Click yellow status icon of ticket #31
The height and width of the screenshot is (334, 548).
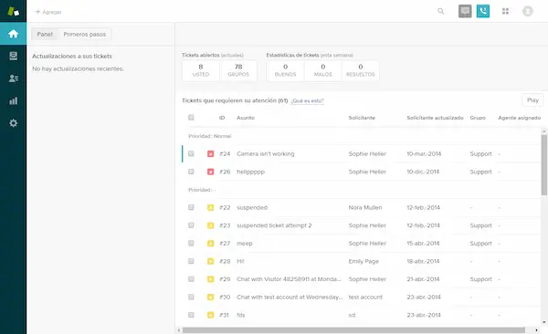click(x=210, y=315)
